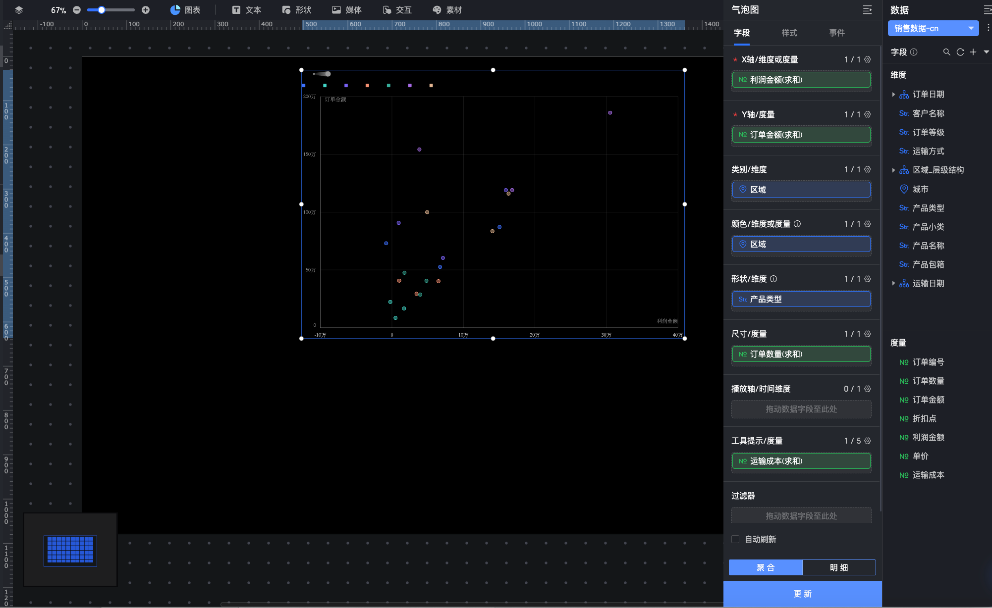Switch to the 事件 tab
The width and height of the screenshot is (992, 608).
coord(837,33)
